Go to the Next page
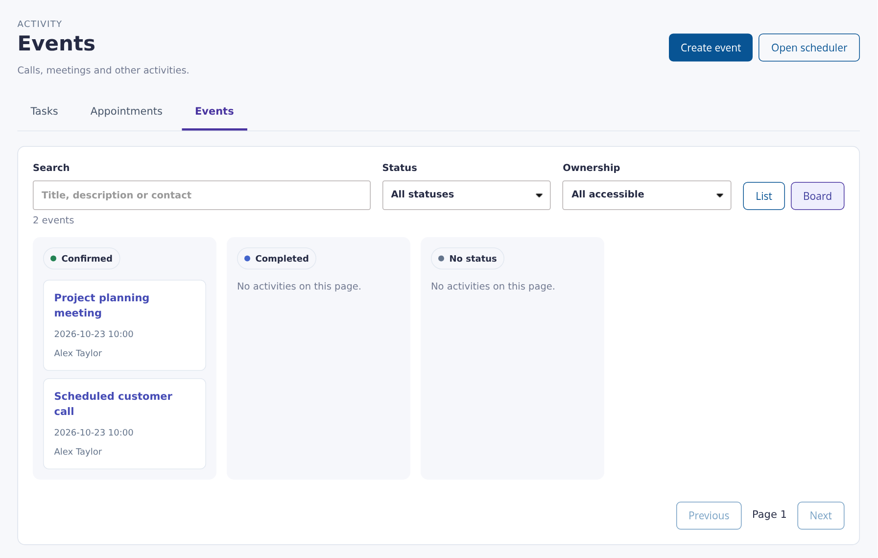The image size is (878, 558). coord(821,515)
